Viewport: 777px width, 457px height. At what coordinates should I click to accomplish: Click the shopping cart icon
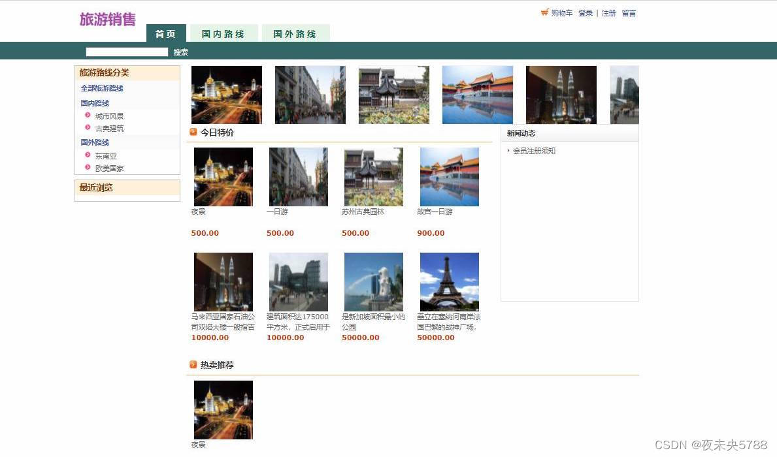click(544, 12)
